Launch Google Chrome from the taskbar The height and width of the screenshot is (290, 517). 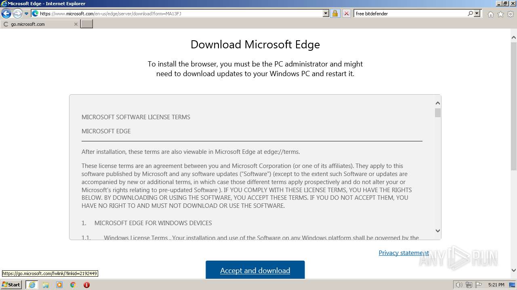tap(73, 285)
